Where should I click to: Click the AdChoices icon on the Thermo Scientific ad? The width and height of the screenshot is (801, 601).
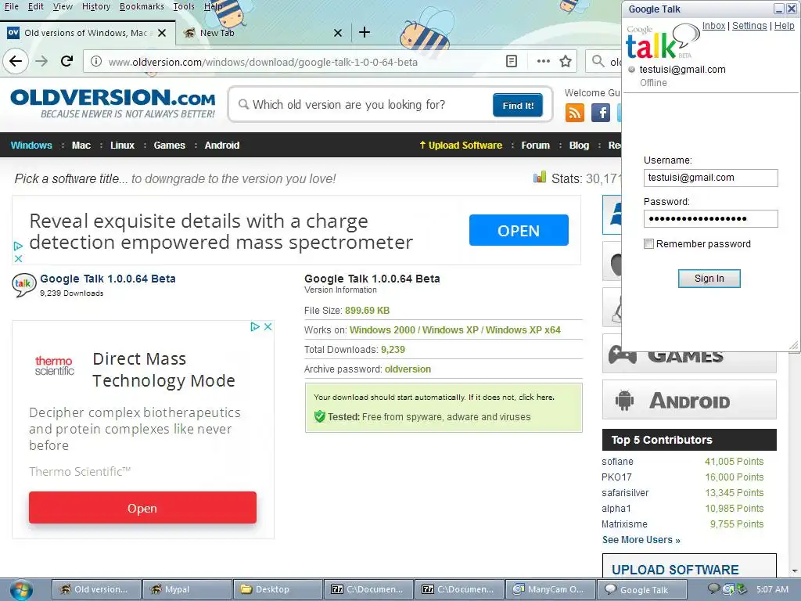(x=255, y=326)
